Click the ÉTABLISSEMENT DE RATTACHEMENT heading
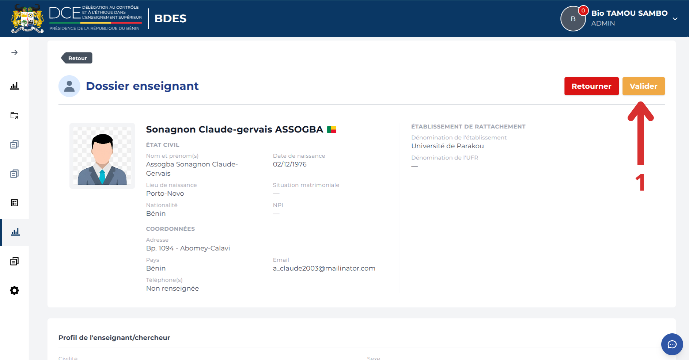689x360 pixels. (x=468, y=127)
